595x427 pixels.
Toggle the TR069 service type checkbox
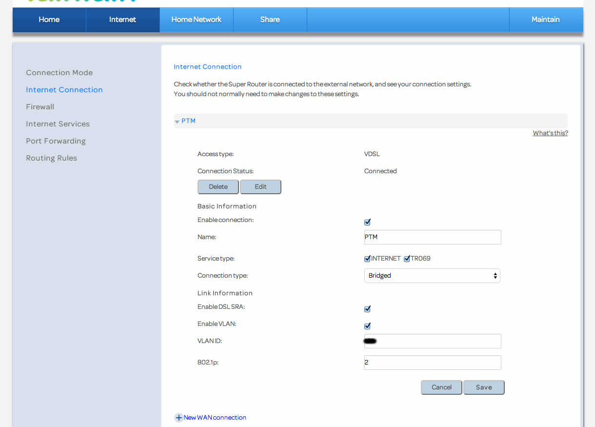click(407, 259)
